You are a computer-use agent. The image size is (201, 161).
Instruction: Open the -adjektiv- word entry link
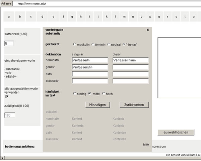click(x=11, y=77)
